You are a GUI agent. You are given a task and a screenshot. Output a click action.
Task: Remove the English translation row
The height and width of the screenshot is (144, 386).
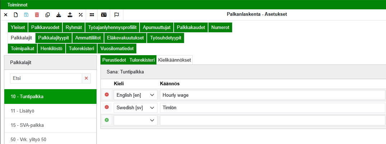[x=107, y=95]
